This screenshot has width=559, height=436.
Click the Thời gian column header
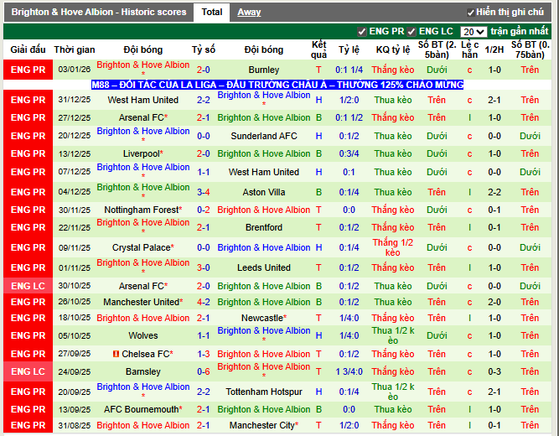tap(75, 49)
